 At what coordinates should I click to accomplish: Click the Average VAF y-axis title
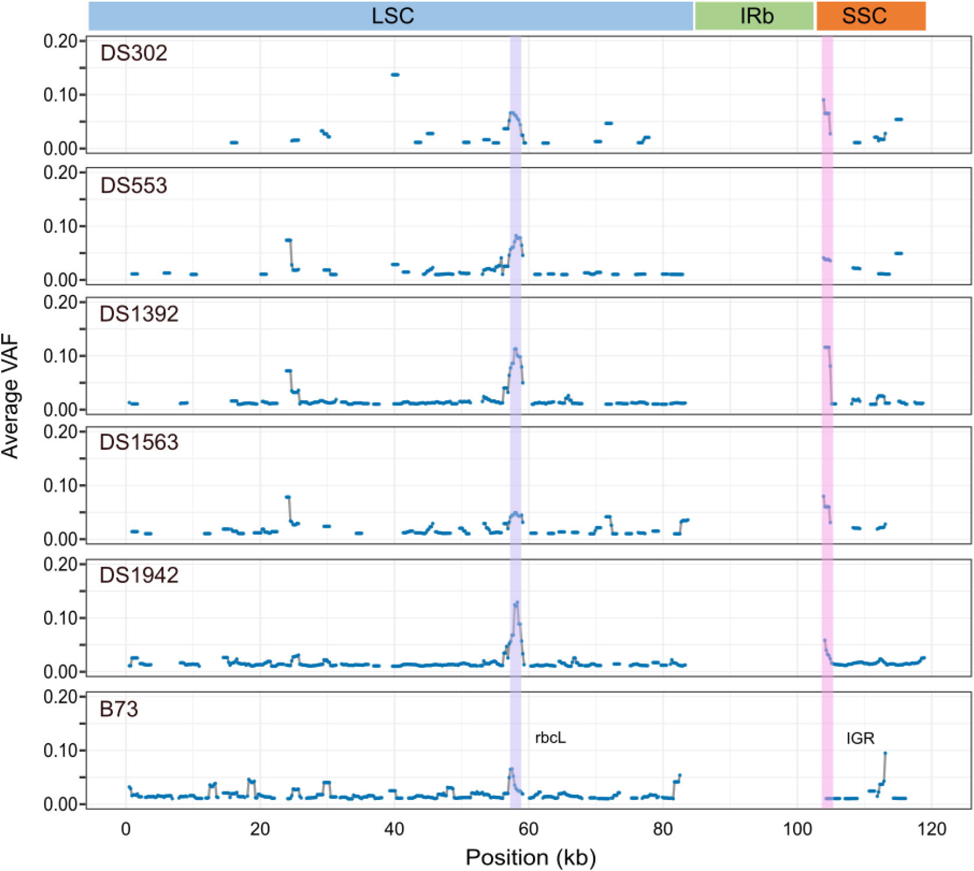[10, 397]
